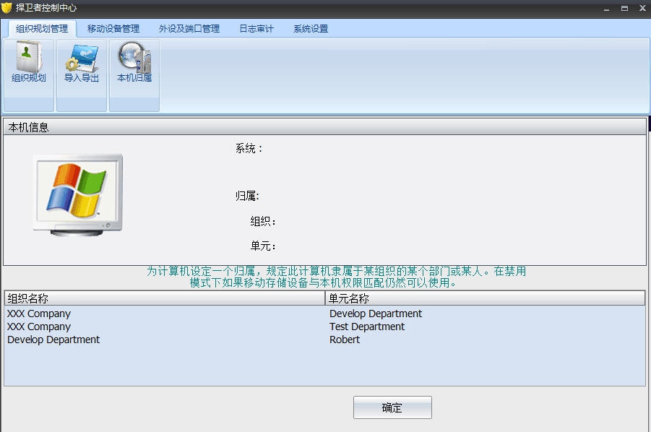Click the Windows monitor icon in 本机信息 panel
This screenshot has height=432, width=651.
click(77, 194)
